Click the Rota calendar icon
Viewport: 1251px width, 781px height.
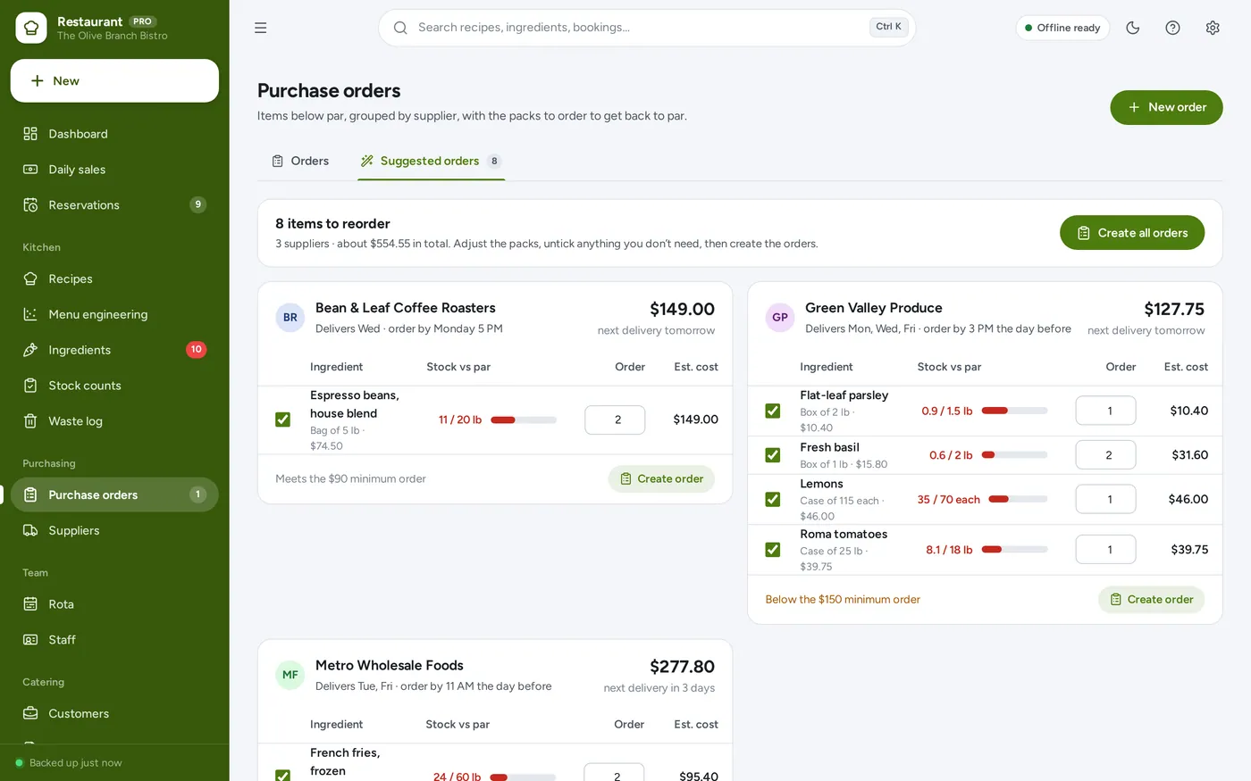(x=30, y=604)
